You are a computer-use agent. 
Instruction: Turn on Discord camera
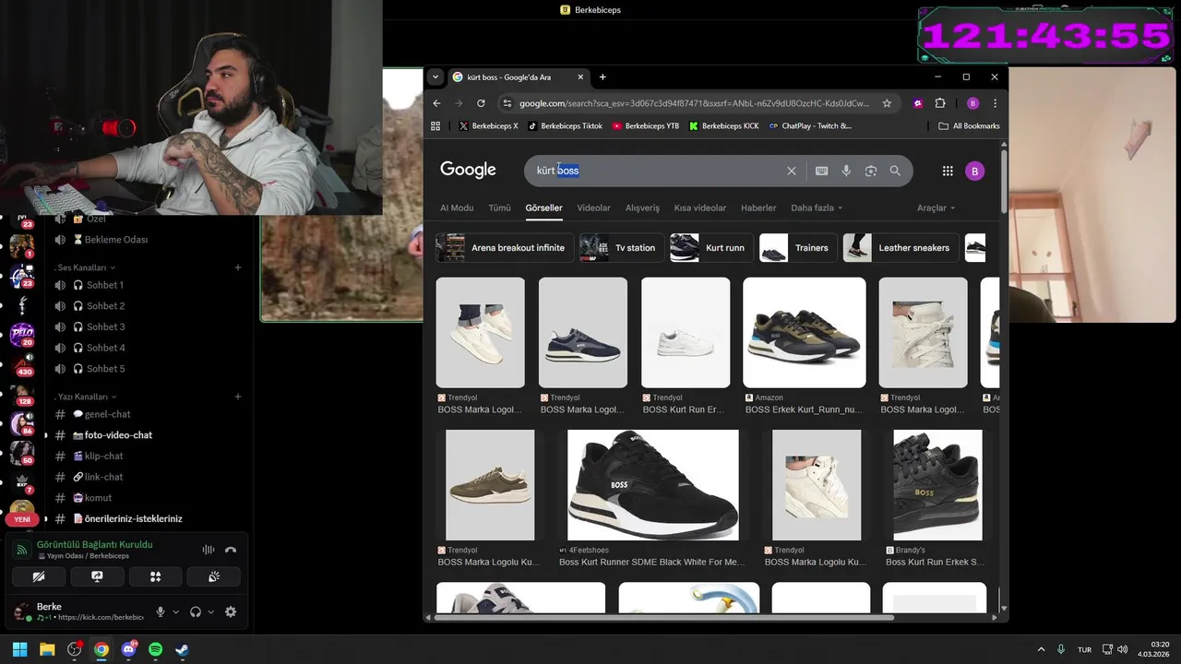[39, 576]
